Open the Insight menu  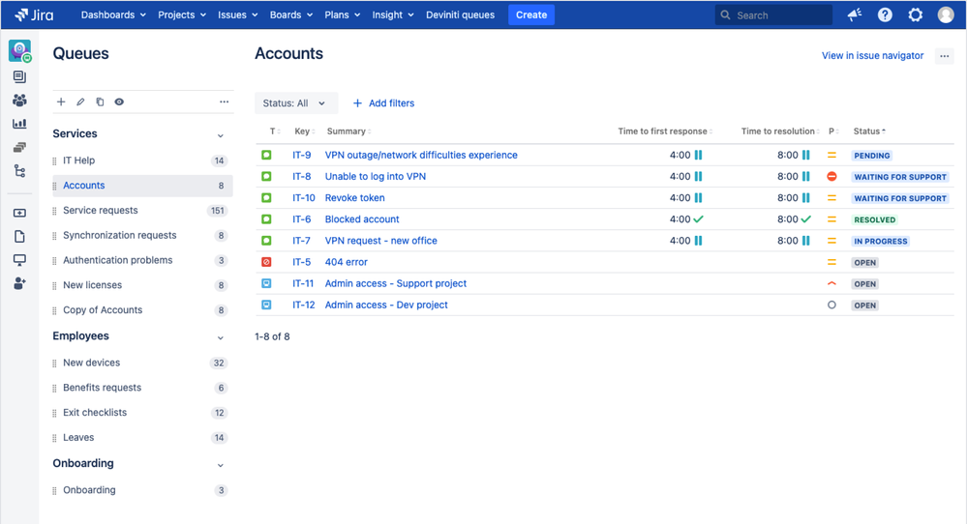coord(393,15)
